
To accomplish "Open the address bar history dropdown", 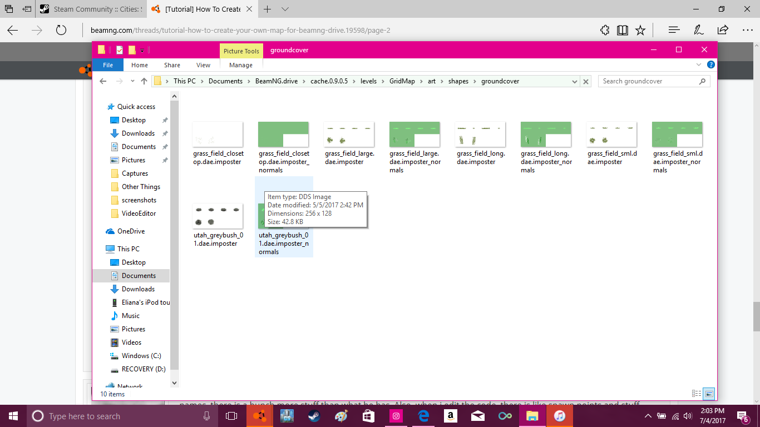I will click(575, 81).
